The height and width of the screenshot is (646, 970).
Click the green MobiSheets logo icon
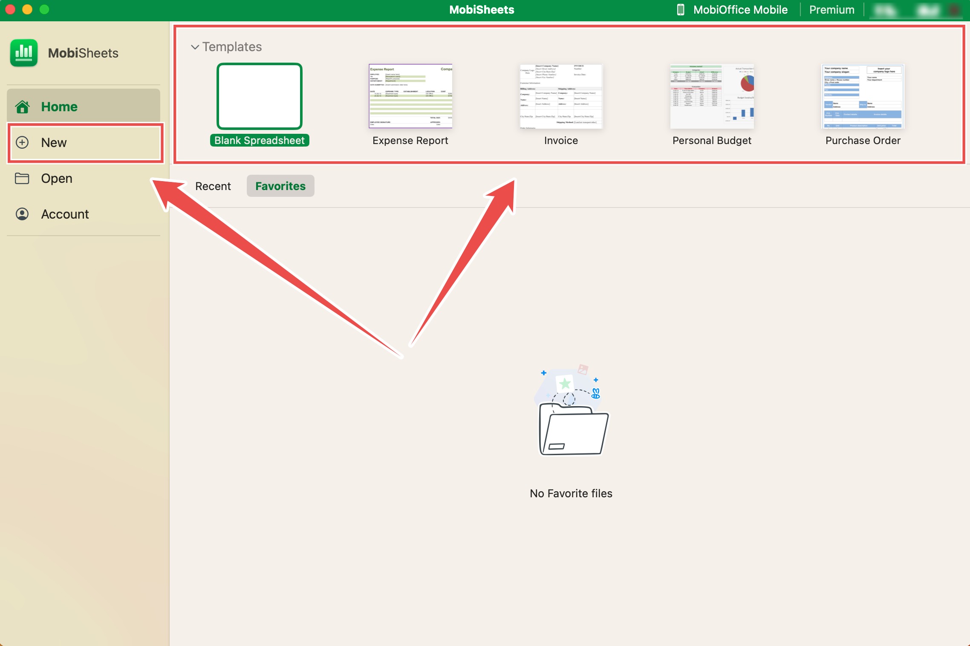click(x=24, y=53)
